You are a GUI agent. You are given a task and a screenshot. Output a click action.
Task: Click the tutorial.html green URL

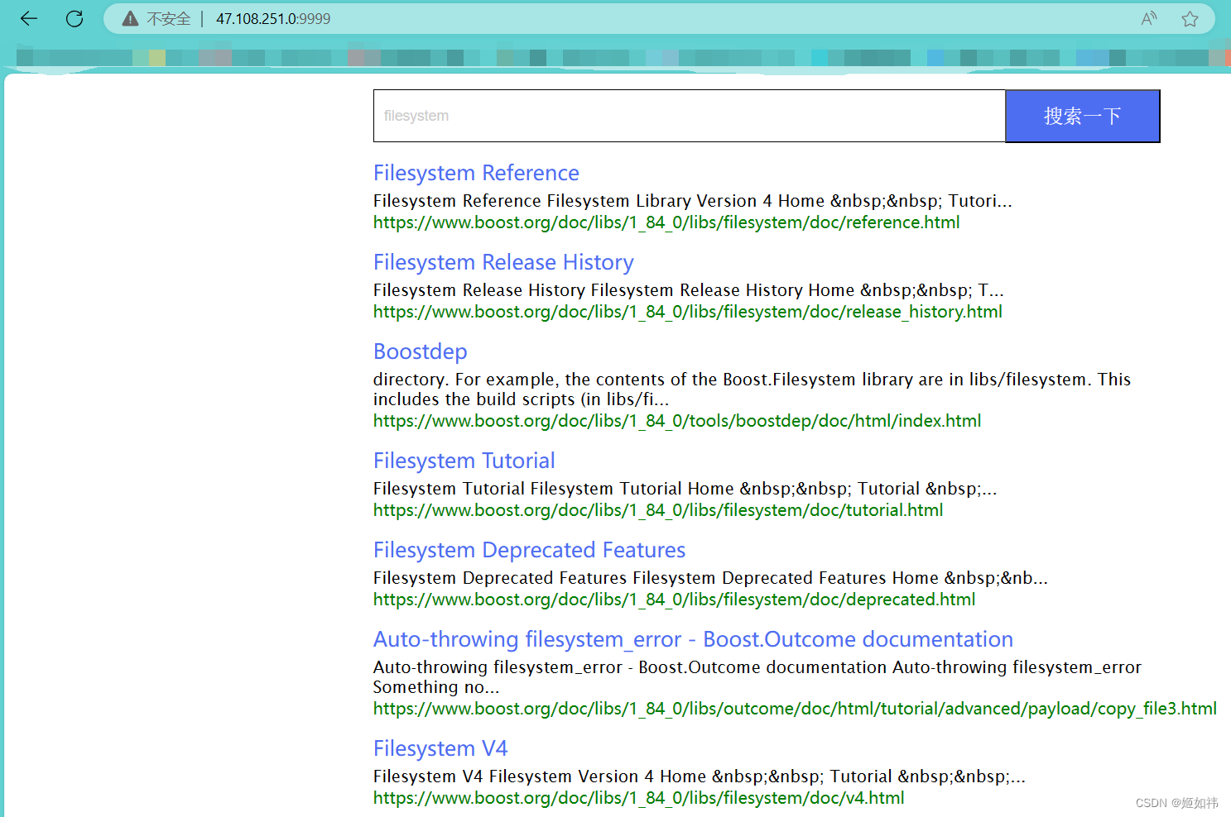point(658,510)
